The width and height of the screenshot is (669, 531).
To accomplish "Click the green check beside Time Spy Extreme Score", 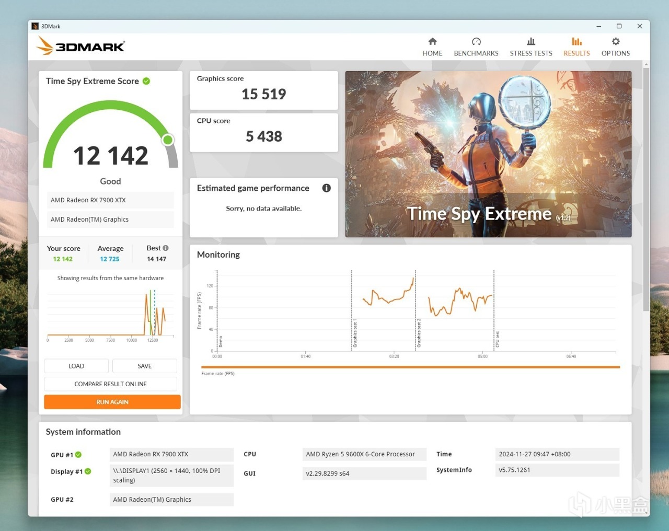I will pyautogui.click(x=146, y=81).
